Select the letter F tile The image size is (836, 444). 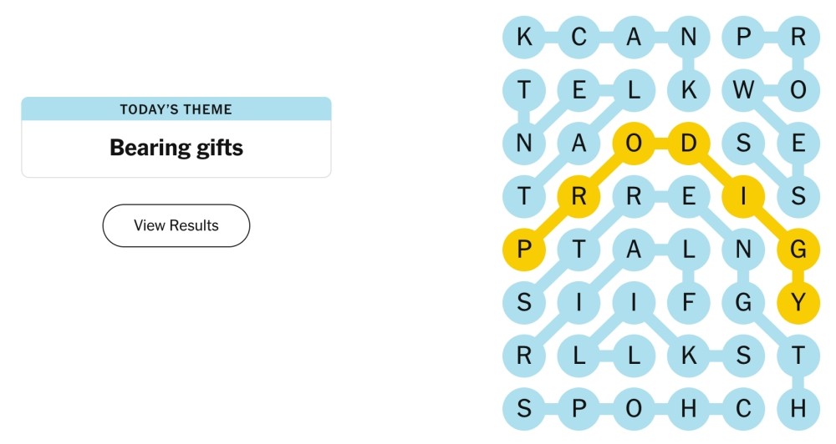click(x=688, y=302)
